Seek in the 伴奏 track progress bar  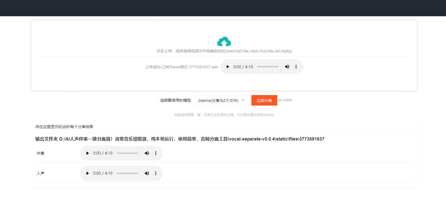pos(127,153)
